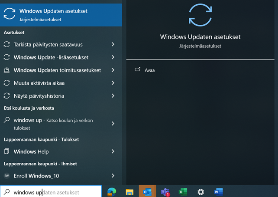Open Microsoft Teams from the taskbar

tap(165, 192)
